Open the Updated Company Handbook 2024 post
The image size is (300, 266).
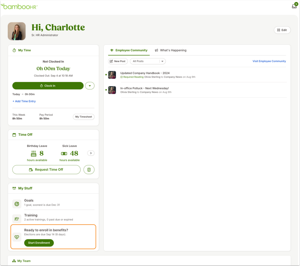click(145, 73)
